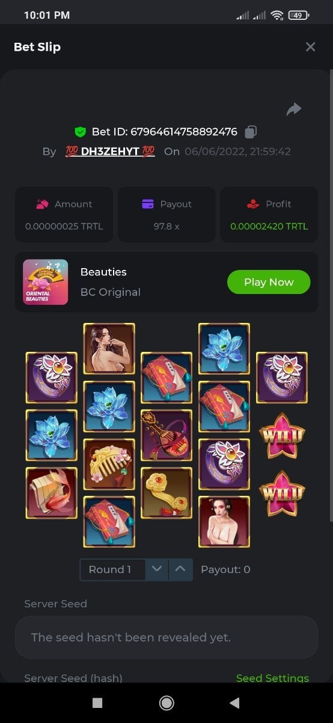Go to the previous round with the up chevron
The image size is (333, 723).
[180, 569]
